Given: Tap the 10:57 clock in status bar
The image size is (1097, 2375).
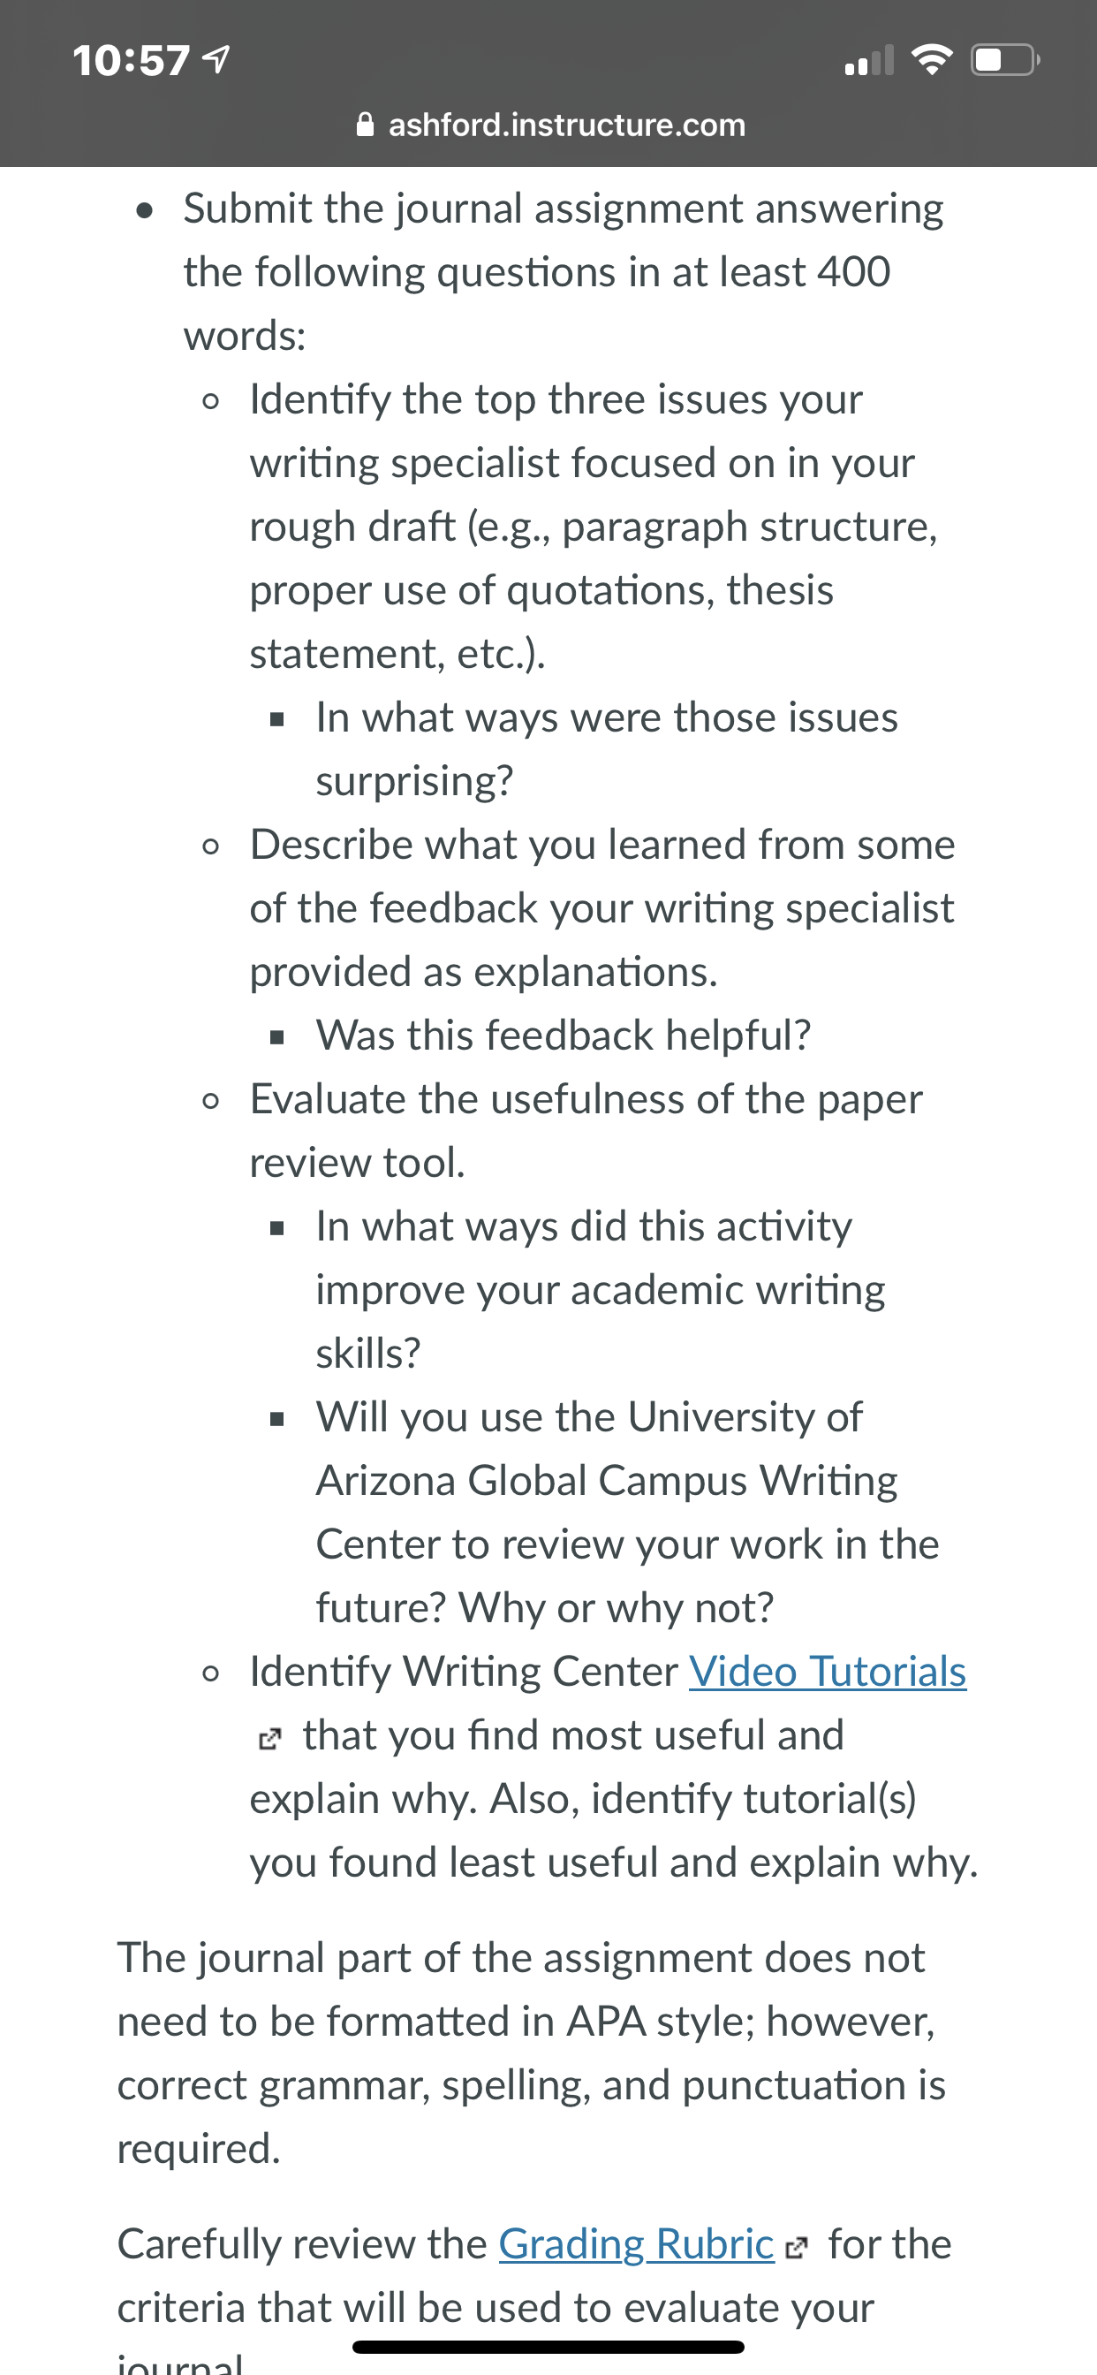Looking at the screenshot, I should [132, 61].
